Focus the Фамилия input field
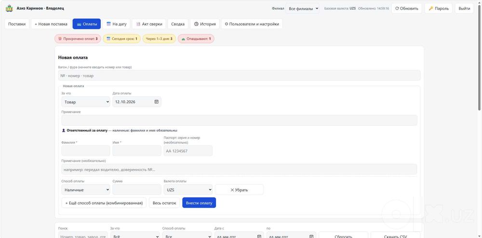The image size is (482, 238). [86, 151]
